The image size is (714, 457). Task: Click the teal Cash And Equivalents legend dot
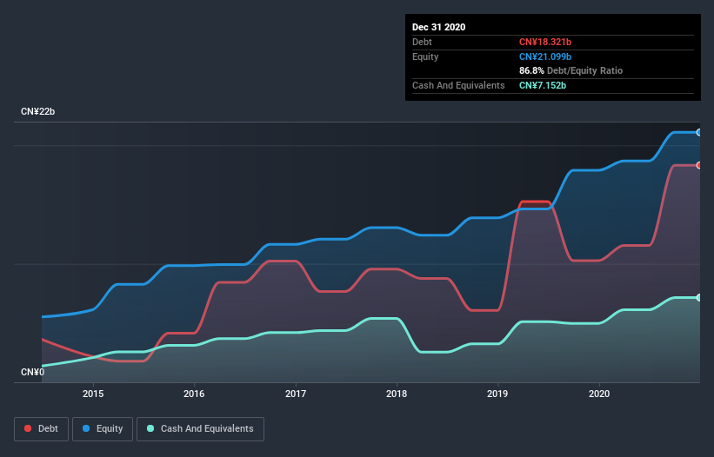coord(150,428)
